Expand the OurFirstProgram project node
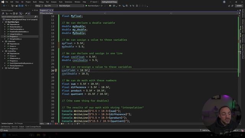 pyautogui.click(x=3, y=68)
